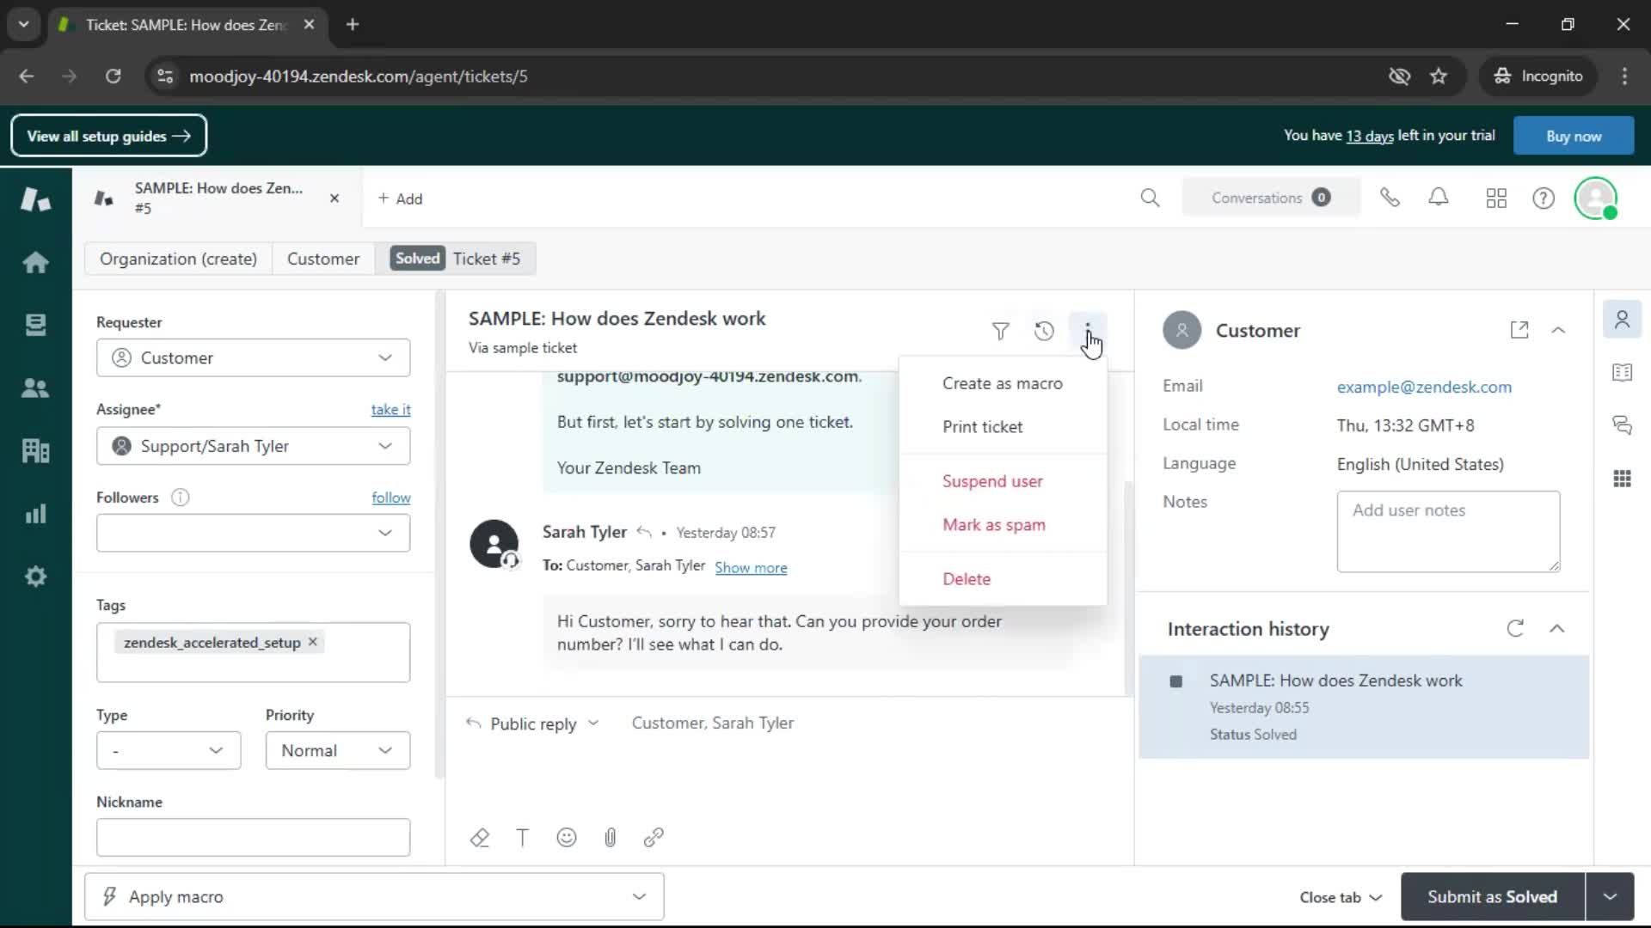Insert link with chain icon
This screenshot has width=1651, height=928.
click(654, 838)
